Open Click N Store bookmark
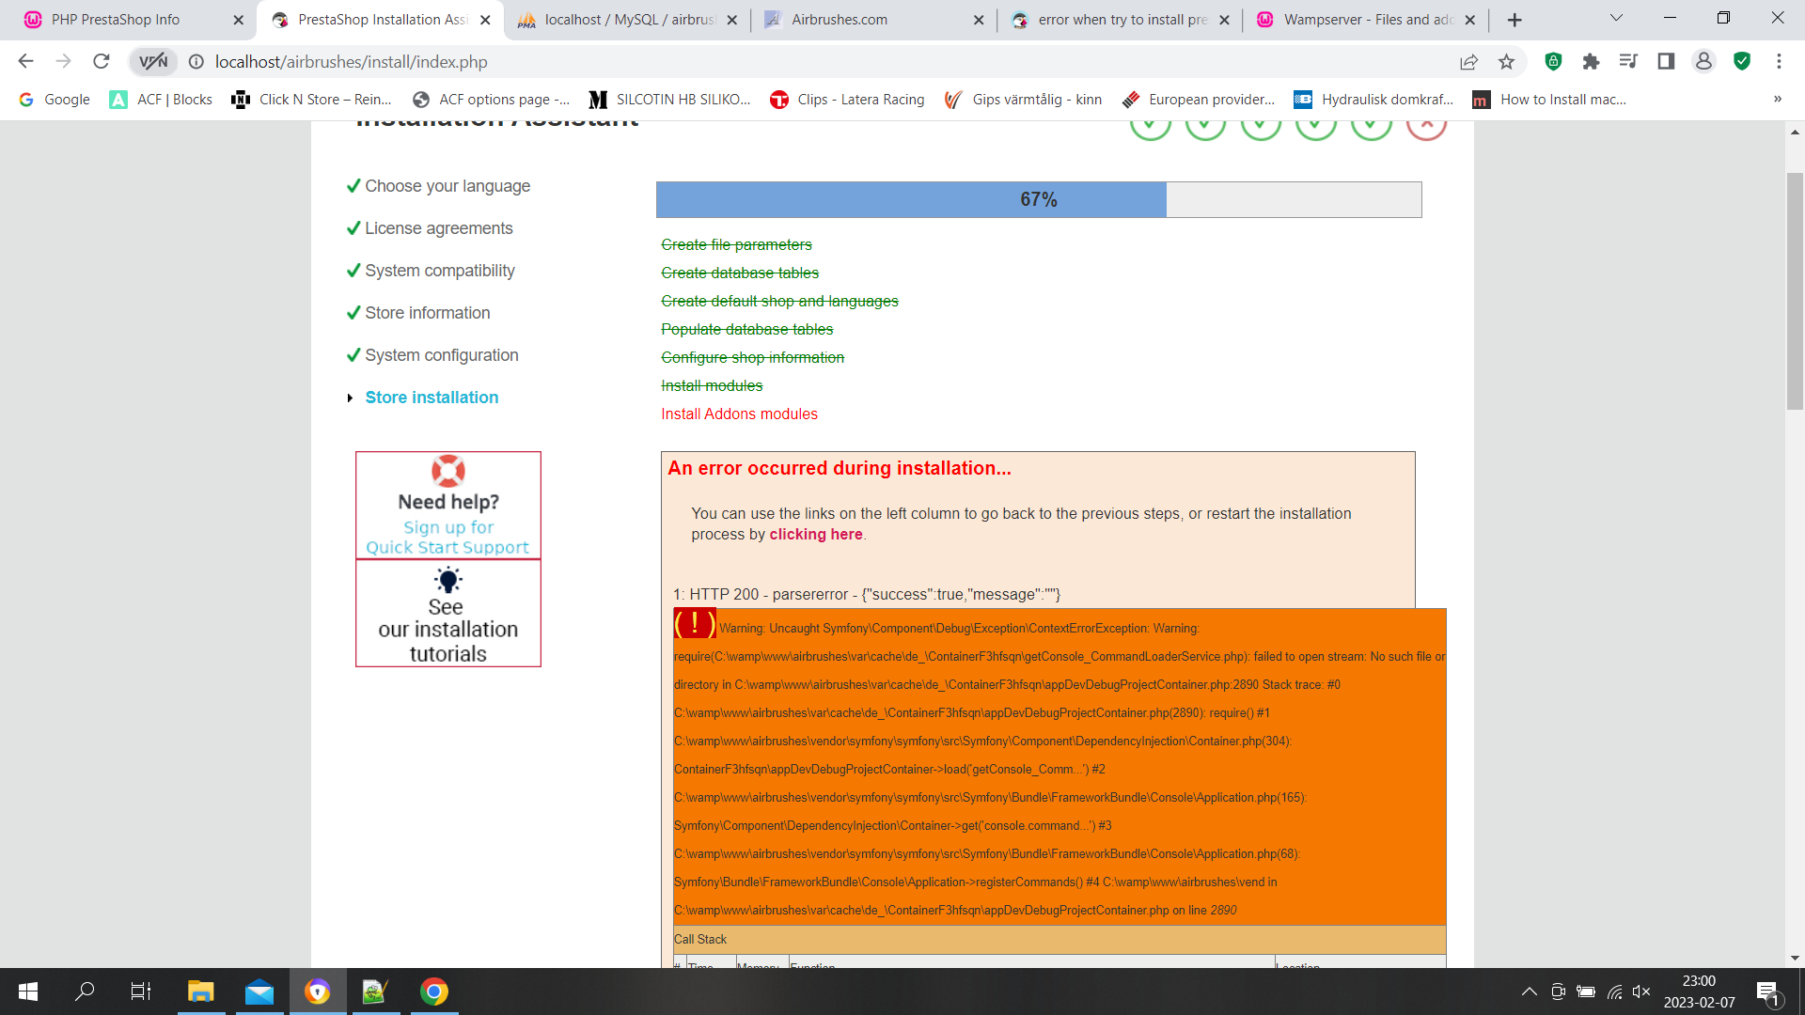Screen dimensions: 1805x1015 click(312, 100)
